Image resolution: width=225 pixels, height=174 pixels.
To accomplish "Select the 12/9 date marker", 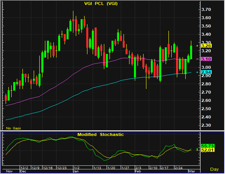I will 35,168.
